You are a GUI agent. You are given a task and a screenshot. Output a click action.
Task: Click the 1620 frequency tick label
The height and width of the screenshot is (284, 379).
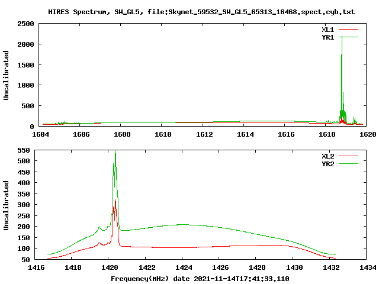click(x=368, y=134)
